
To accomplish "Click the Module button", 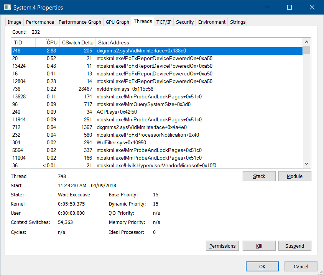I will 295,176.
